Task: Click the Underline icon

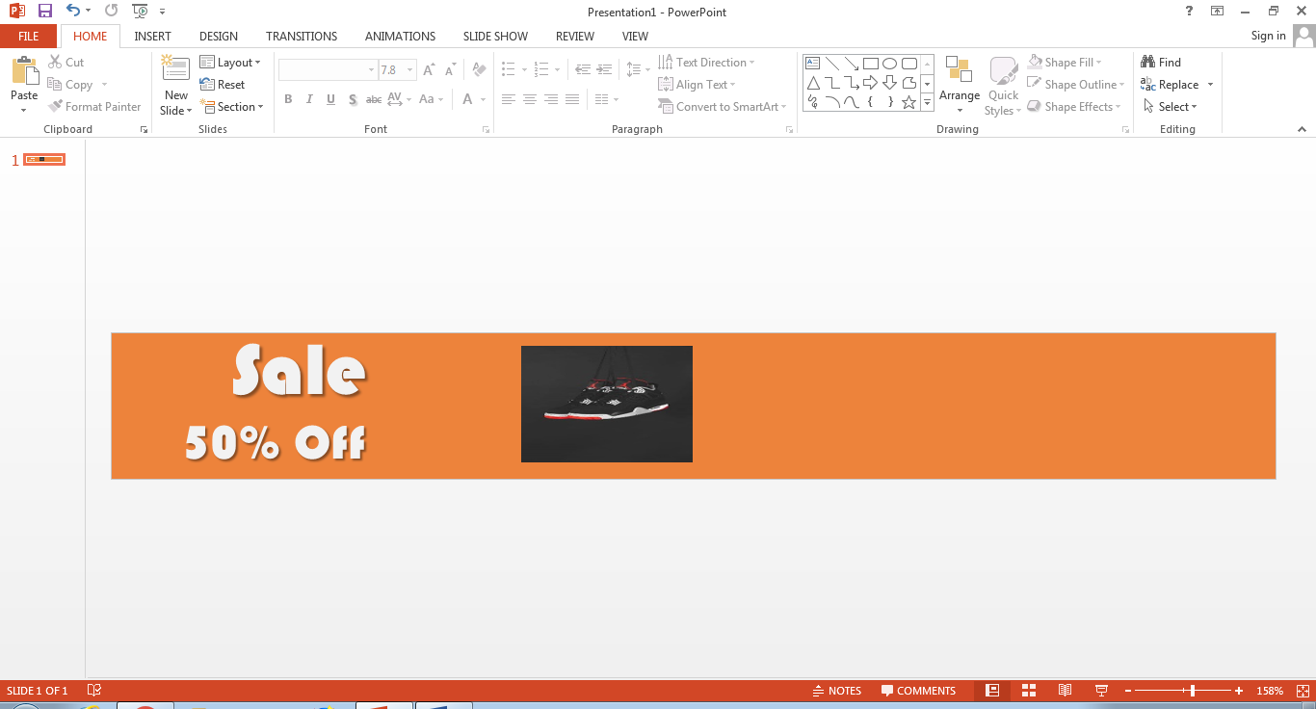Action: [330, 98]
